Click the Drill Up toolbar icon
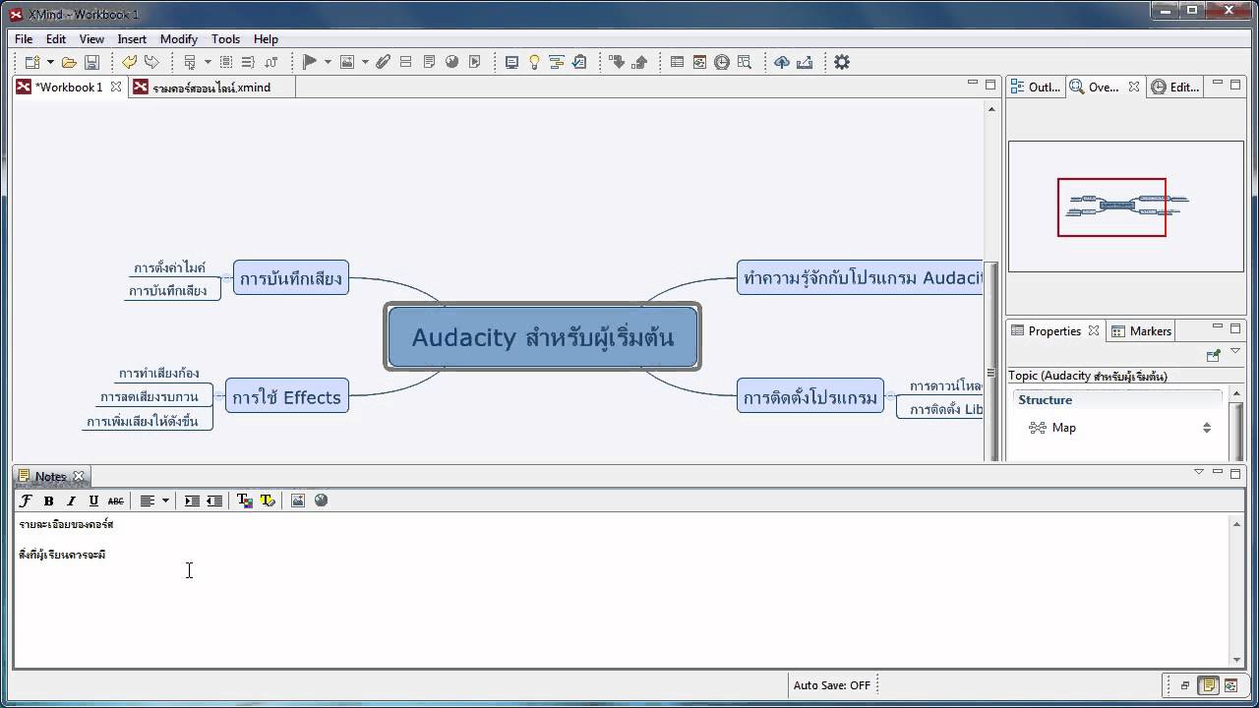The width and height of the screenshot is (1259, 708). [x=640, y=62]
